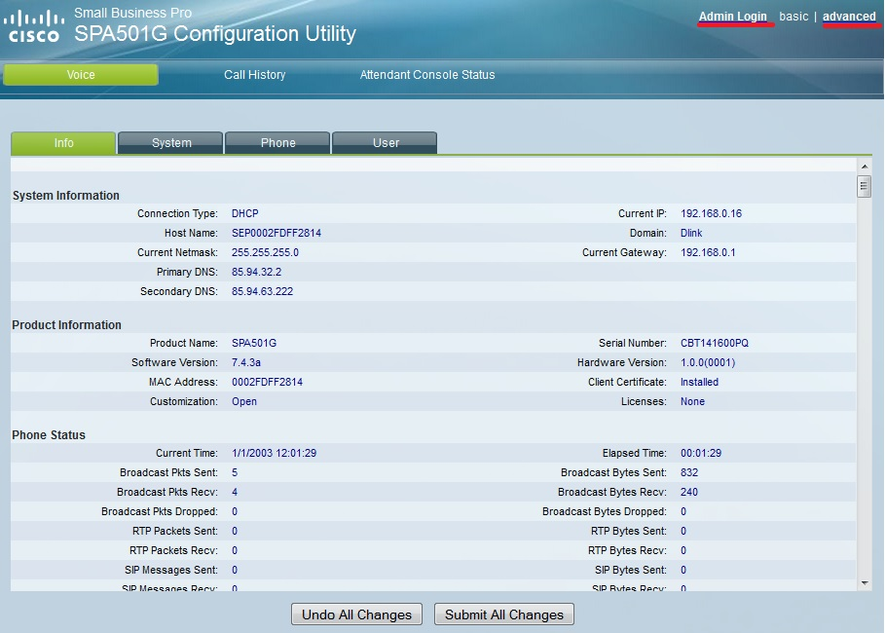This screenshot has width=885, height=633.
Task: Open the Admin Login link
Action: click(732, 17)
